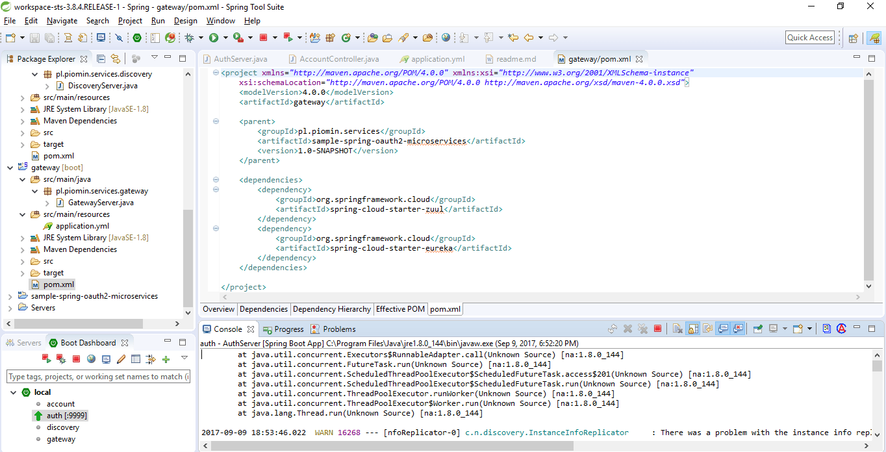886x452 pixels.
Task: Click the Collapse All icon in Package Explorer
Action: pos(101,58)
